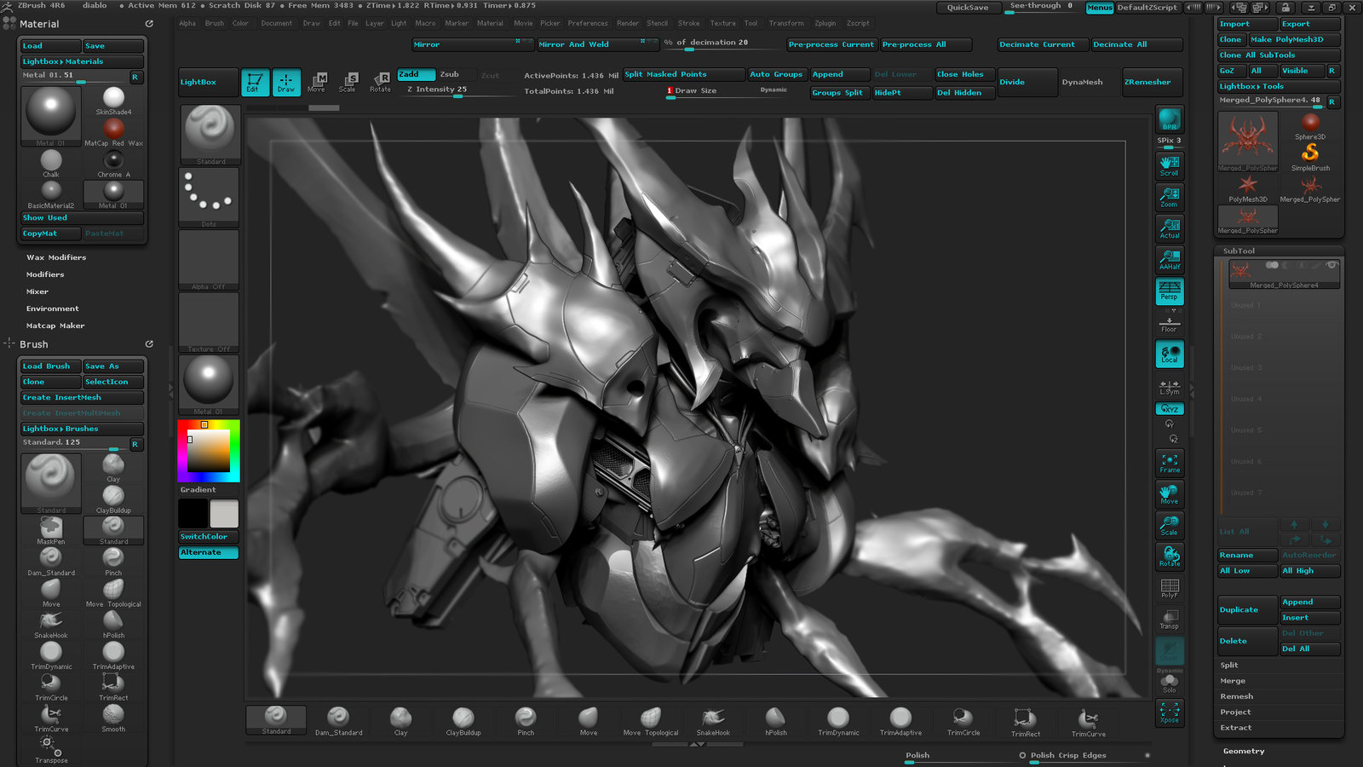Click the Zoom canvas icon
Screen dimensions: 1363x767
1170,197
